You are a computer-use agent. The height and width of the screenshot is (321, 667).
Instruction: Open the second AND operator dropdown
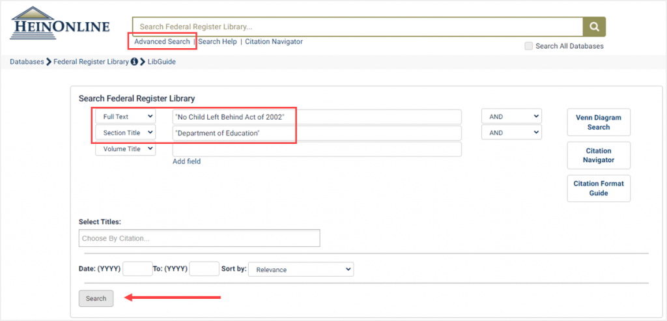(x=511, y=133)
